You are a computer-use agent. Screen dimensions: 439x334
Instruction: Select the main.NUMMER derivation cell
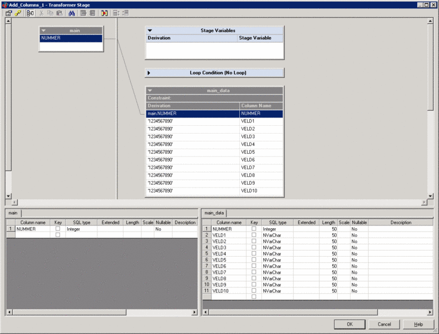point(193,114)
